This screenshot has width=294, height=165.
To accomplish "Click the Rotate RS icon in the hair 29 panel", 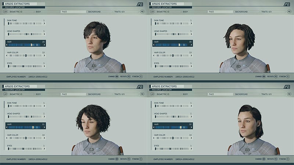I will [x=129, y=77].
